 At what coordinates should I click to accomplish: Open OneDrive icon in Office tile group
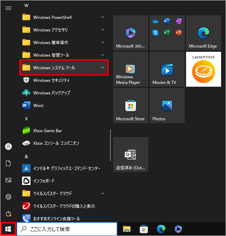(155, 21)
